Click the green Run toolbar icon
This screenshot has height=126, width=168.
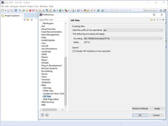pyautogui.click(x=60, y=11)
